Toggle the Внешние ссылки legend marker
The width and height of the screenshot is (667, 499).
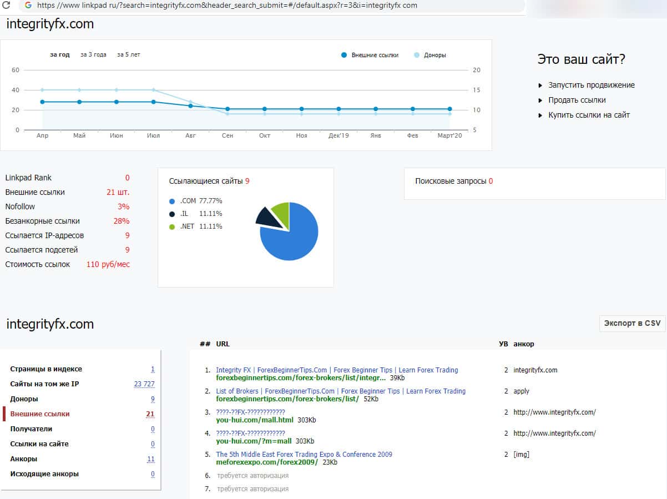click(344, 55)
